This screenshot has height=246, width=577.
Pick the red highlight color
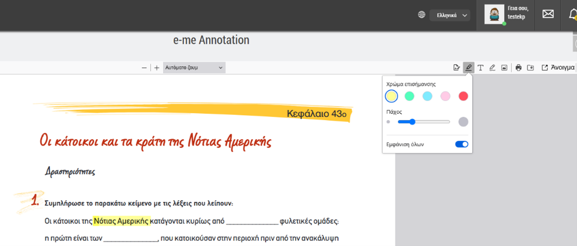463,96
